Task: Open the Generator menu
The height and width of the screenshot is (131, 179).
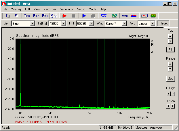Action: (67, 9)
